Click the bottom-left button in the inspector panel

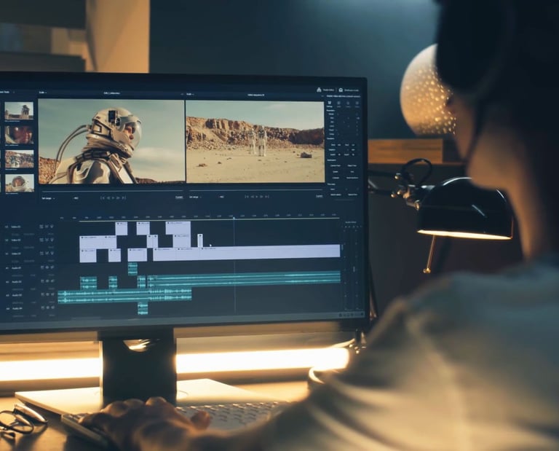click(x=336, y=195)
